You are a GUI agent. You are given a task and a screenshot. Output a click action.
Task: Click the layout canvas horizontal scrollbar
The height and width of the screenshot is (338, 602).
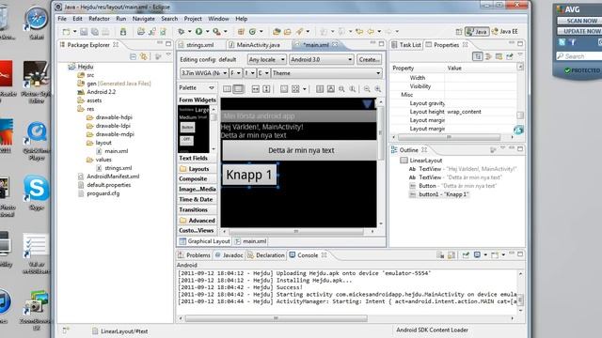296,231
